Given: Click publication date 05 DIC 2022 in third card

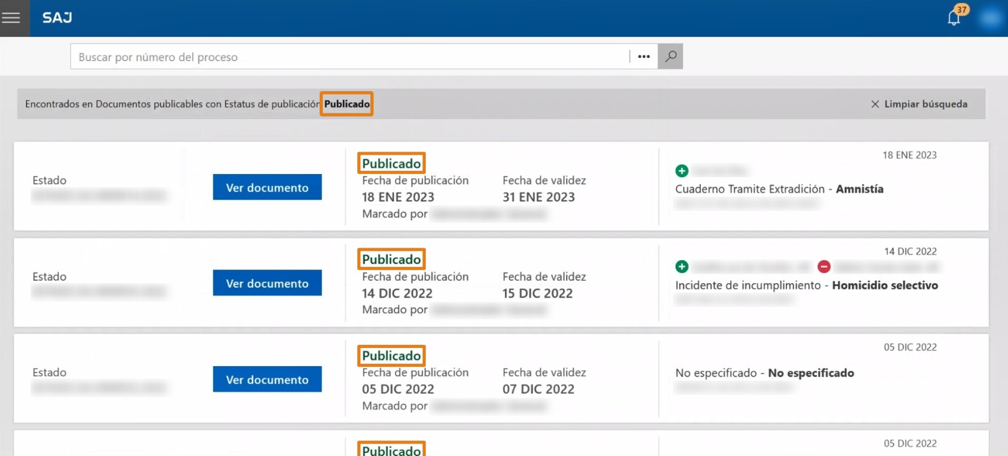Looking at the screenshot, I should point(398,389).
